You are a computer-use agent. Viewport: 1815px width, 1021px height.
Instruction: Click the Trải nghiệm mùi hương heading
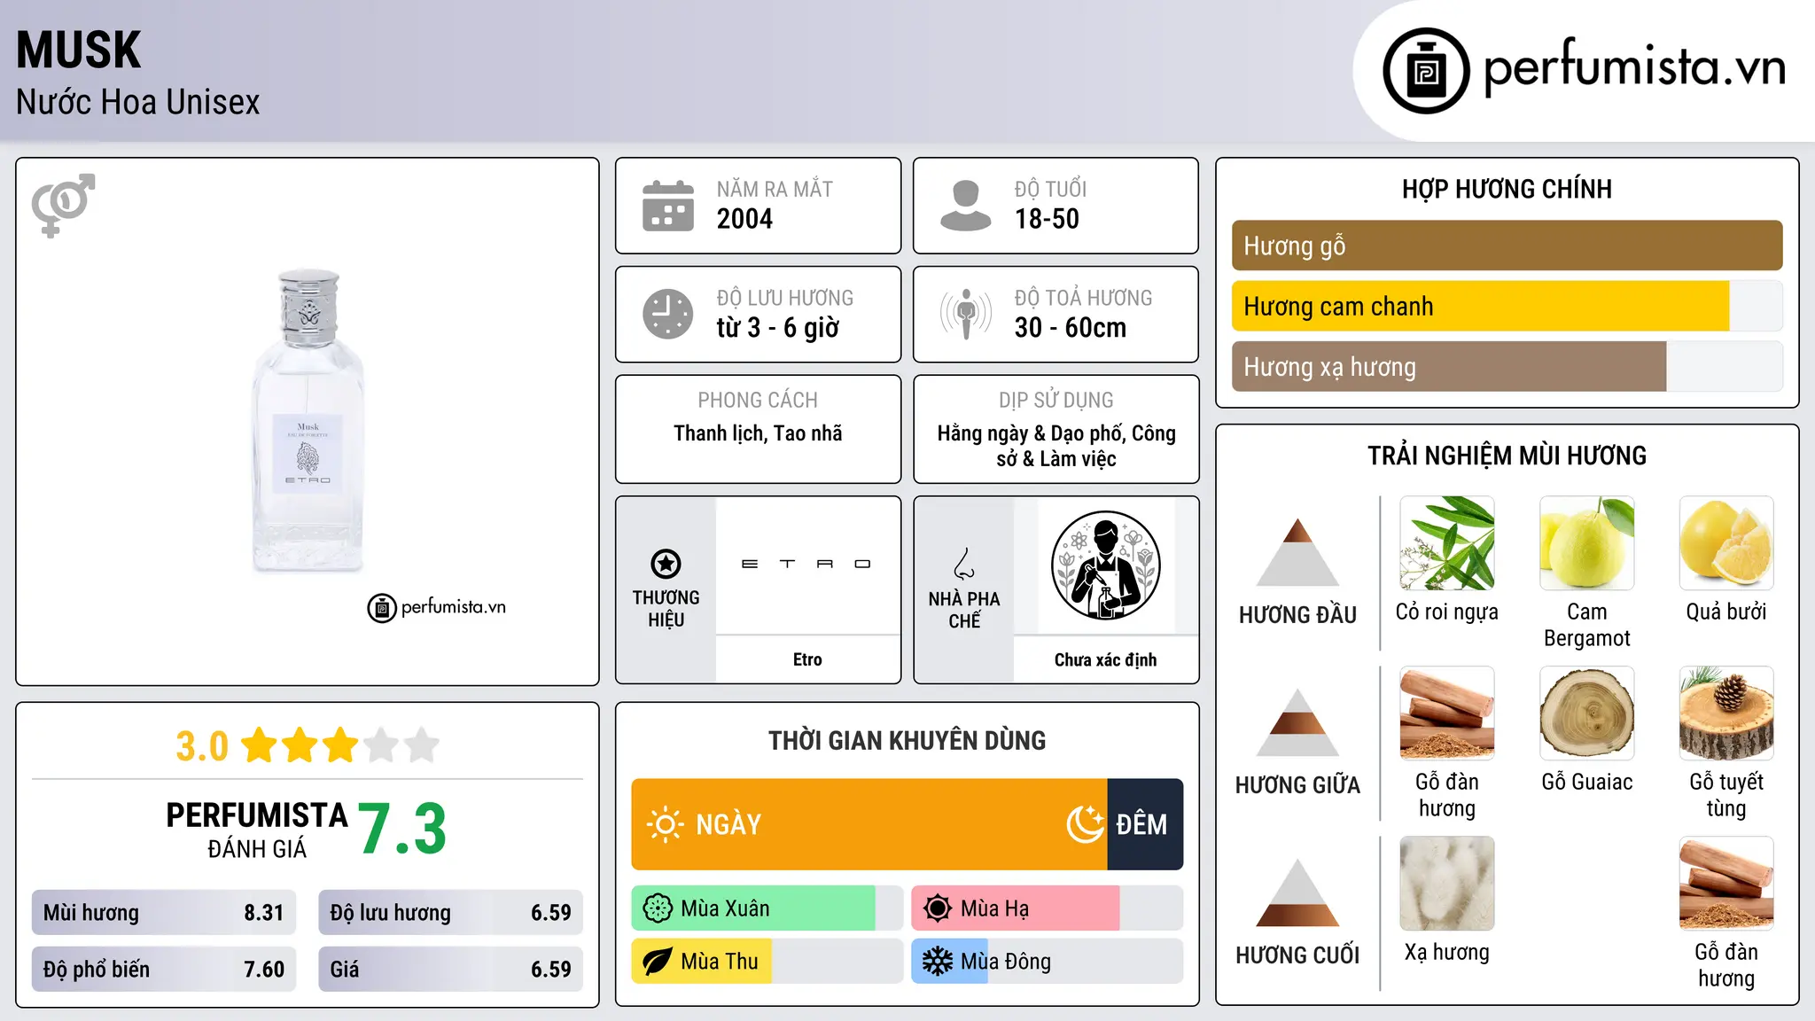[x=1507, y=456]
